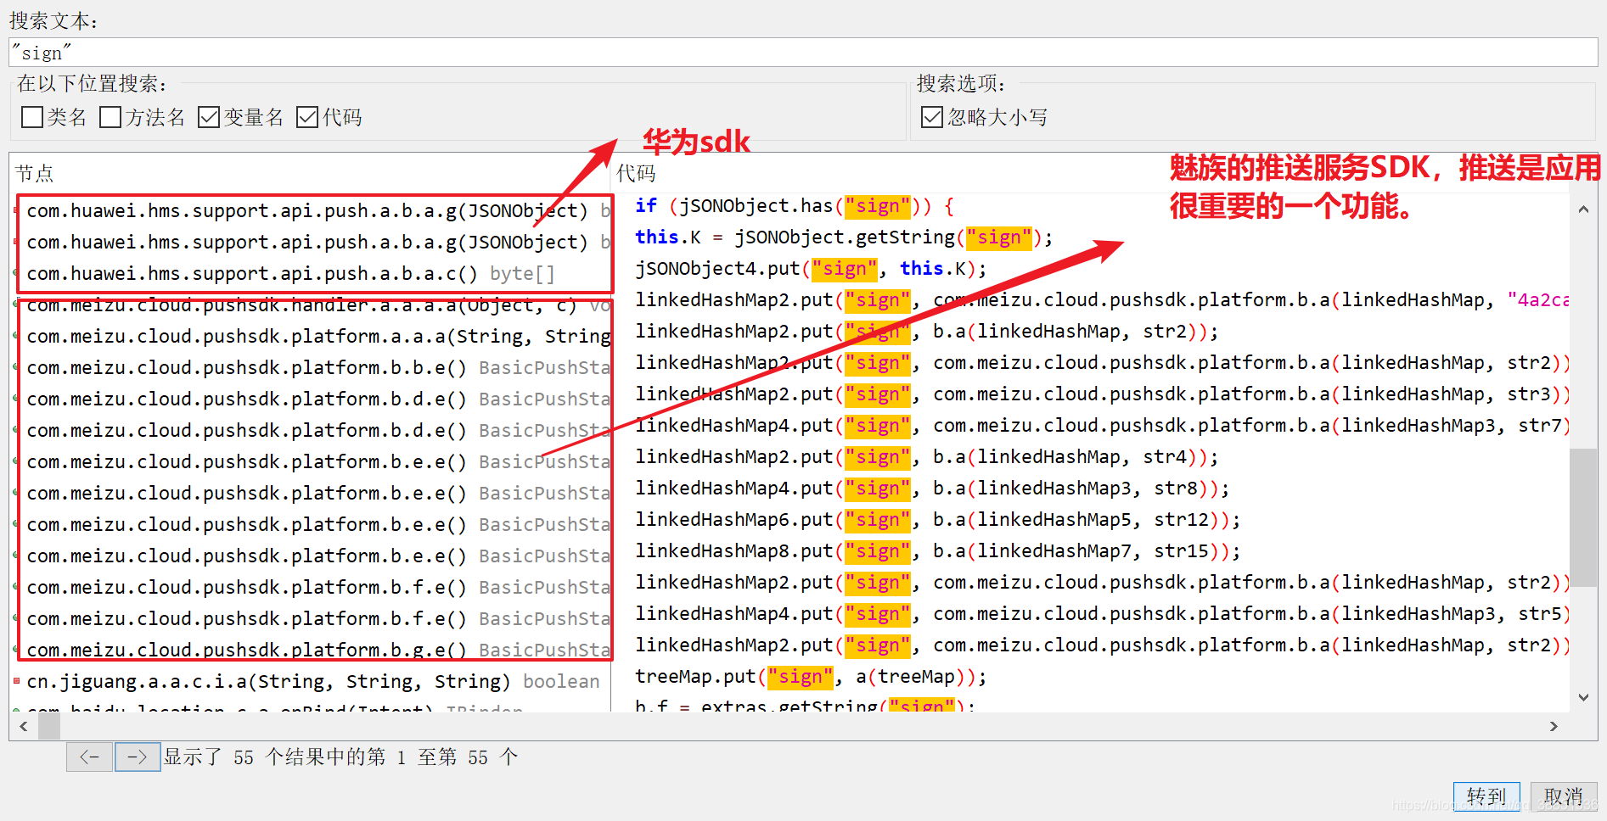Select code line 'if (jSONObject.has("sign"))'
Image resolution: width=1607 pixels, height=821 pixels.
795,206
